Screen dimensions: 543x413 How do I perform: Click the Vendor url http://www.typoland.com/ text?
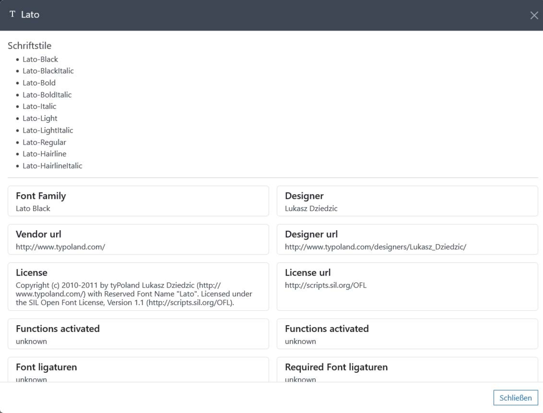60,247
